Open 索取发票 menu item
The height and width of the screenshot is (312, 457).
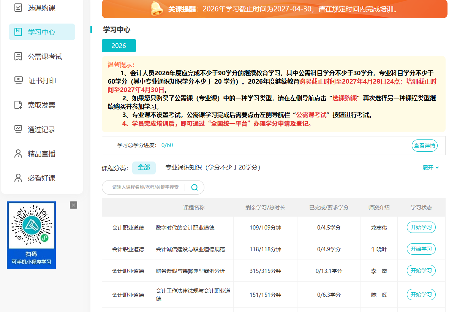point(42,105)
